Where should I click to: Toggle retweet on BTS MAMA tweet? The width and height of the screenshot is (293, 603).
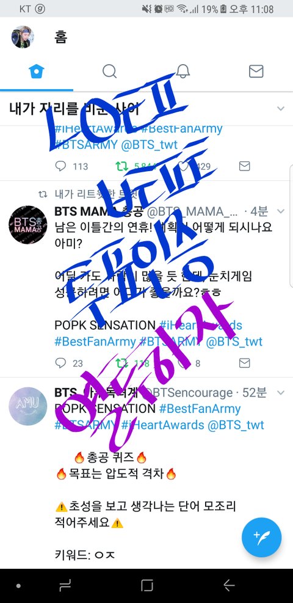(122, 363)
